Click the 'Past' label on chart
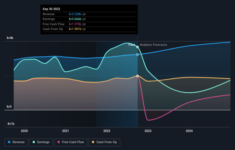The width and height of the screenshot is (235, 150). pos(132,45)
